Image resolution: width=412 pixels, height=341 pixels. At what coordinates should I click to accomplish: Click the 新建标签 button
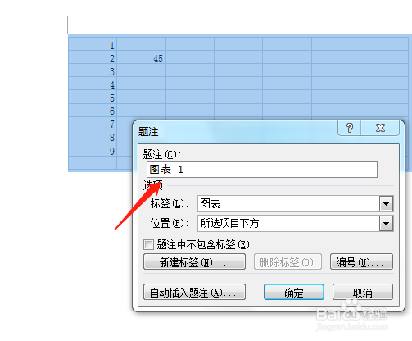click(x=194, y=261)
